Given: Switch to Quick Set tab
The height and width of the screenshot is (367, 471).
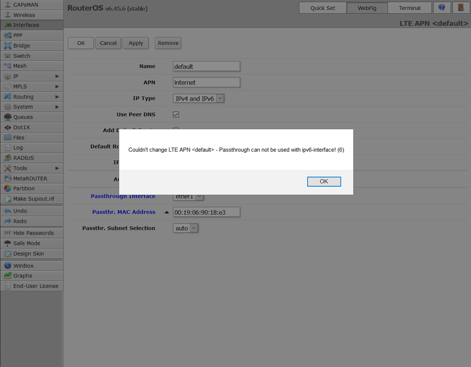Looking at the screenshot, I should (x=323, y=8).
